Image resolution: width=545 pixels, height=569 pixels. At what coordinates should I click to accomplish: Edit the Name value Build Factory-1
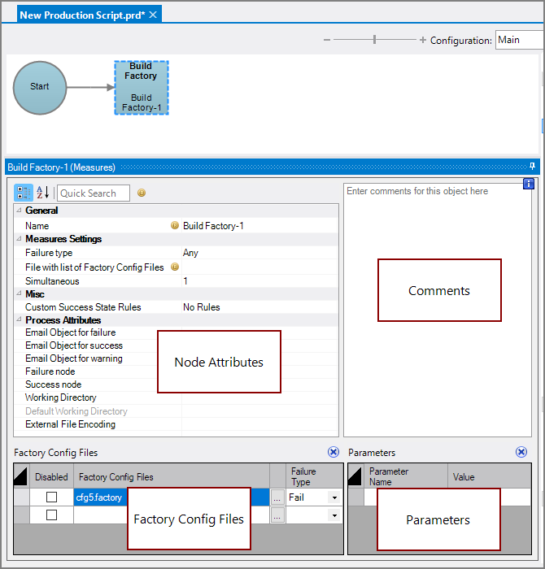tap(259, 226)
